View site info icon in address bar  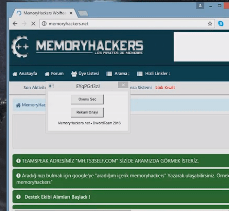pos(44,24)
